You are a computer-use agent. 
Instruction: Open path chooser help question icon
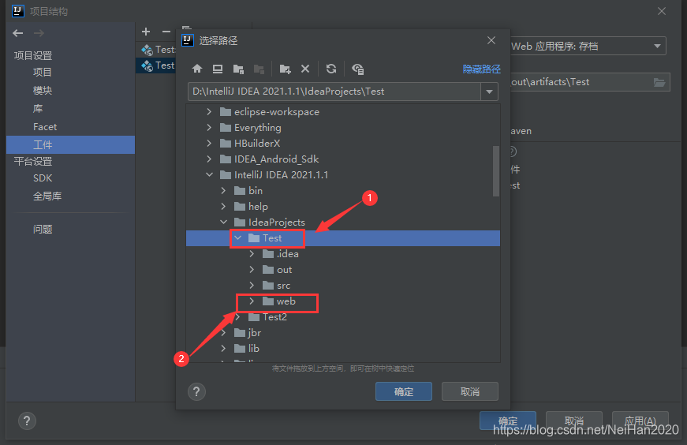pyautogui.click(x=196, y=391)
